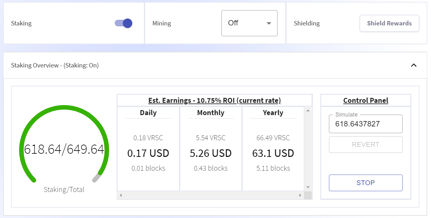431x218 pixels.
Task: Click the 0.43 blocks monthly value
Action: (211, 168)
